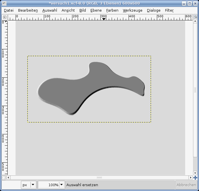
Task: Click the image menu arrow at ruler corner
Action: (x=5, y=17)
